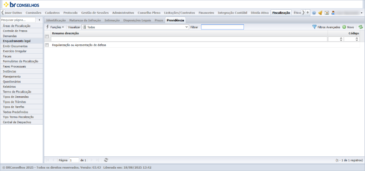
Task: Click the second Código filter spinner
Action: tap(357, 39)
